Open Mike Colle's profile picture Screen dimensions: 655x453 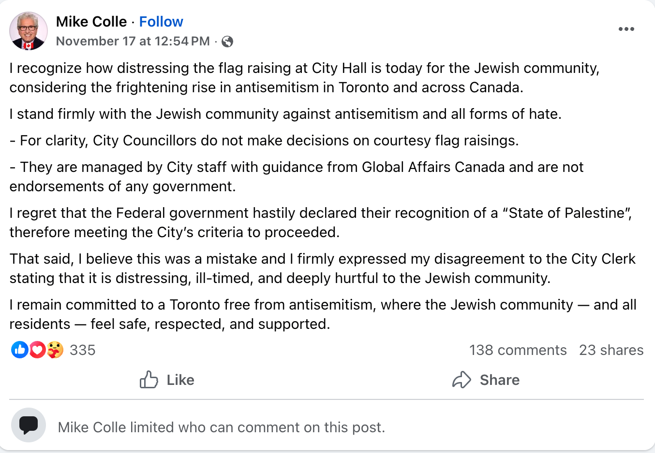29,31
